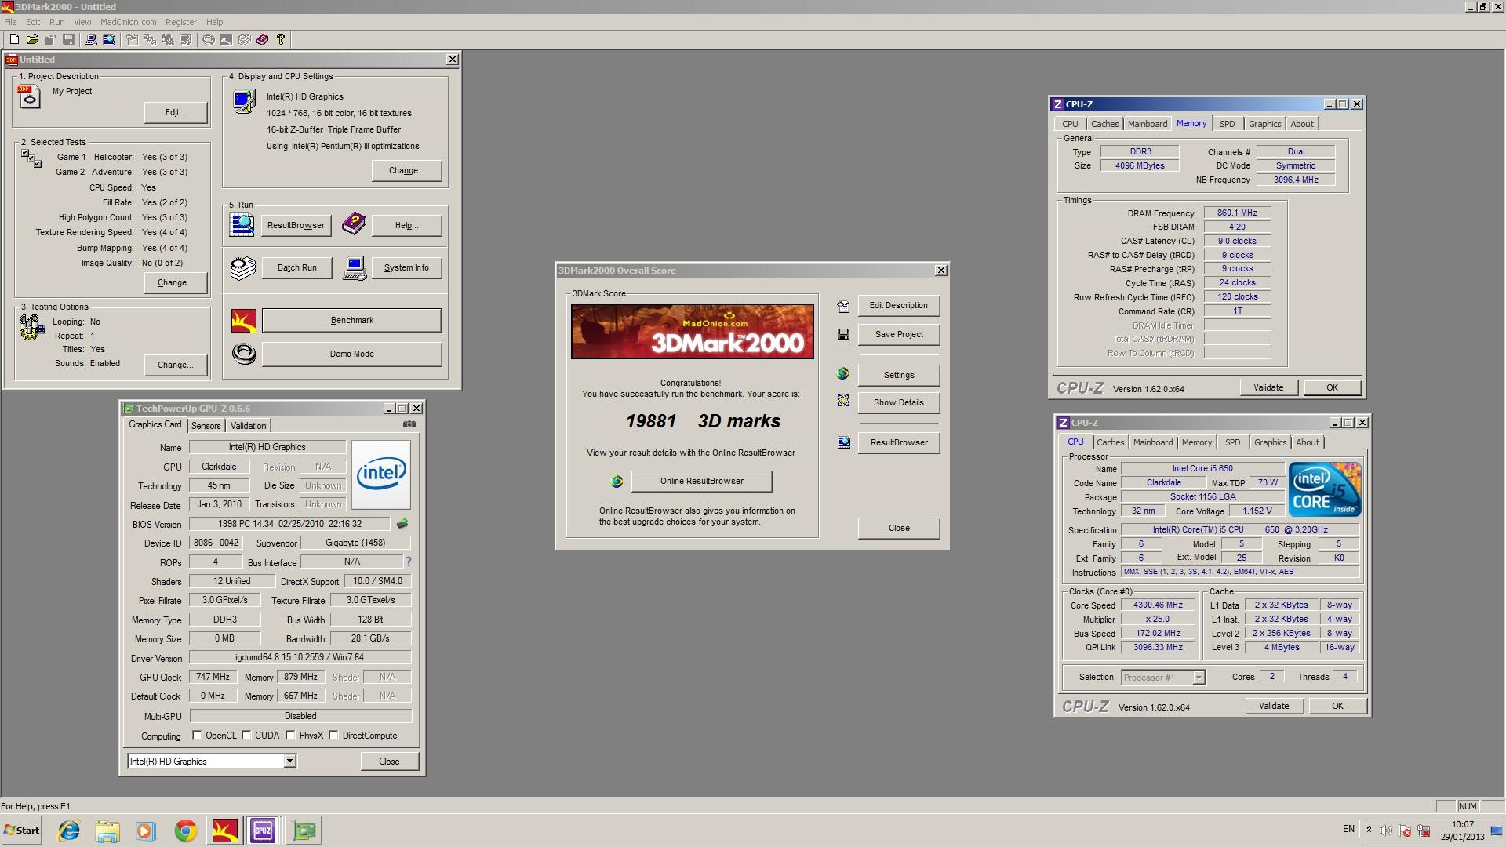Click the ResultBrowser icon in Run section
Screen dimensions: 1506x847
(242, 225)
